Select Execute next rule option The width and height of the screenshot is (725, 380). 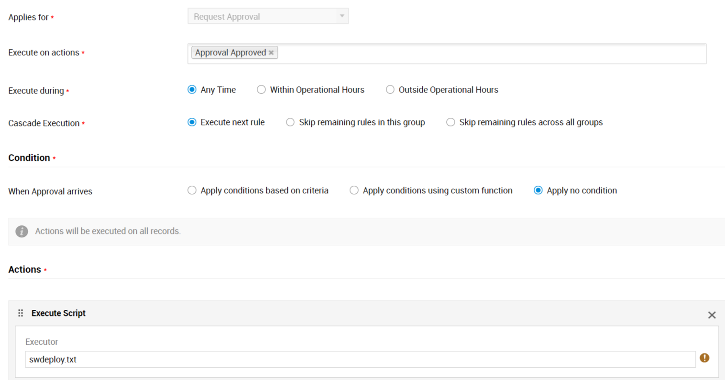click(192, 122)
